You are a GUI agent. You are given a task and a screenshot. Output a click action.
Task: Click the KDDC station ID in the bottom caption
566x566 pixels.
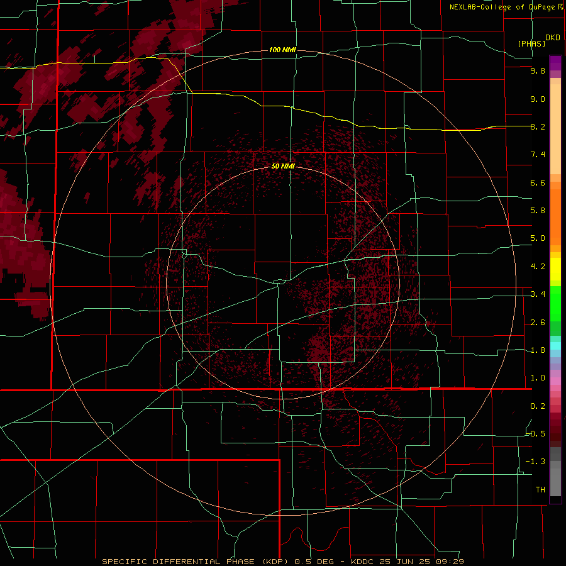tap(363, 562)
